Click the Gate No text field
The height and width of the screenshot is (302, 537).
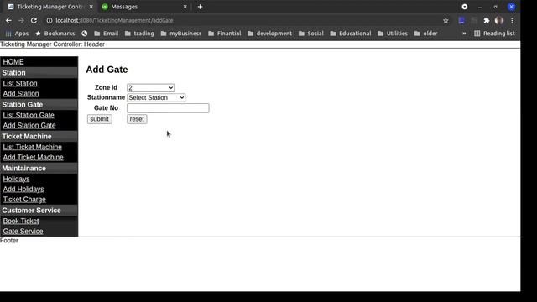[168, 108]
